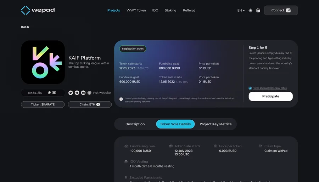This screenshot has width=319, height=182.
Task: Click the Claim on WePad text
Action: (x=276, y=151)
